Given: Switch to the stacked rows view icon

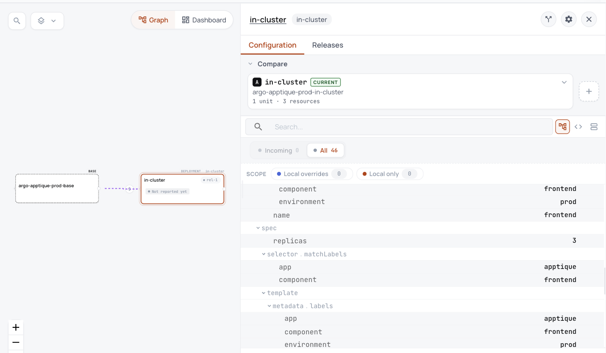Looking at the screenshot, I should (x=594, y=127).
